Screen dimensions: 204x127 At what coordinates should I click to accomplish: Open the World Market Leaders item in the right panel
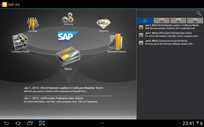point(170,27)
